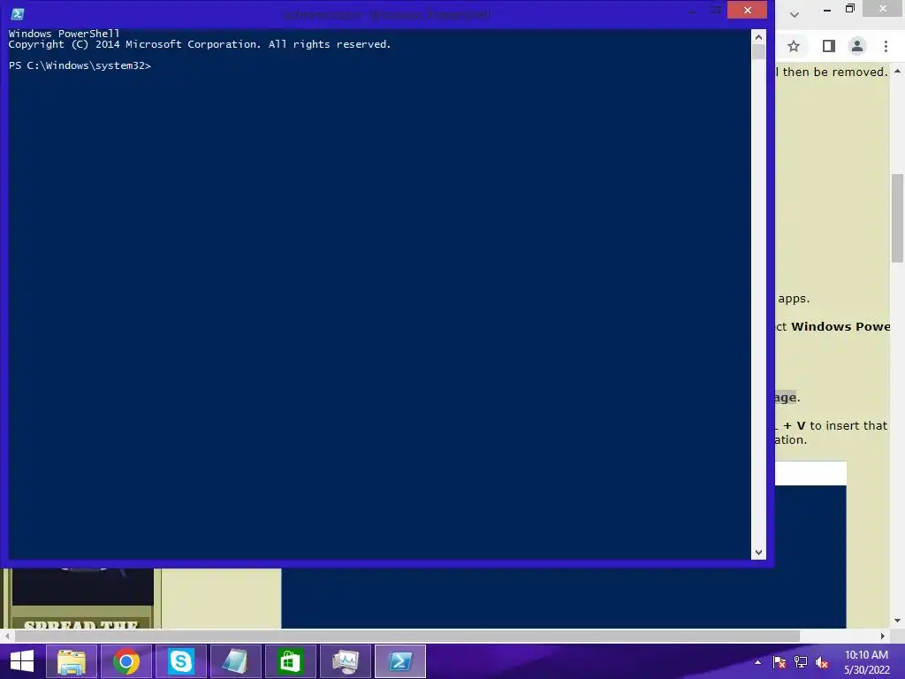Open the Windows Start button
Image resolution: width=905 pixels, height=679 pixels.
tap(22, 661)
